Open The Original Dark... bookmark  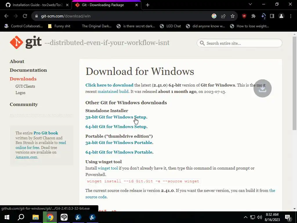pos(97,26)
